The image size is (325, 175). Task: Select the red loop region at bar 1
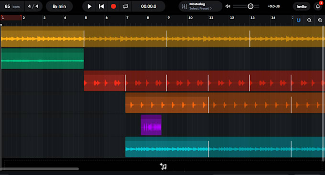click(11, 18)
